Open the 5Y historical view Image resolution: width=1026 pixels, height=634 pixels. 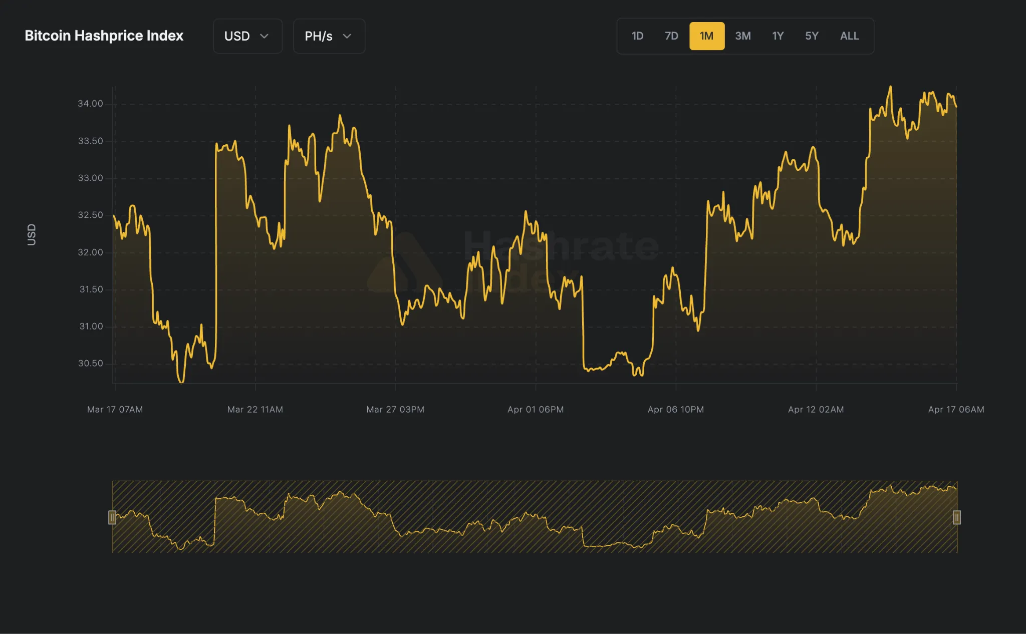812,36
